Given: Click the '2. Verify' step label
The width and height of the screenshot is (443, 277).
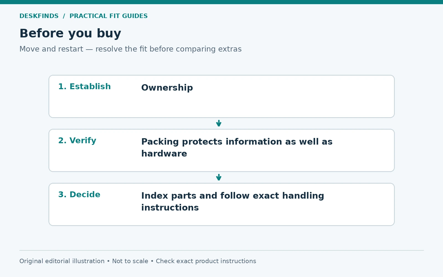Looking at the screenshot, I should [77, 140].
